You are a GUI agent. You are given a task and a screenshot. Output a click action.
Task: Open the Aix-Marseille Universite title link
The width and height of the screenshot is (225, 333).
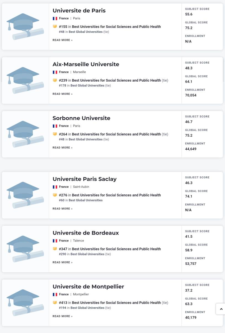[x=86, y=64]
